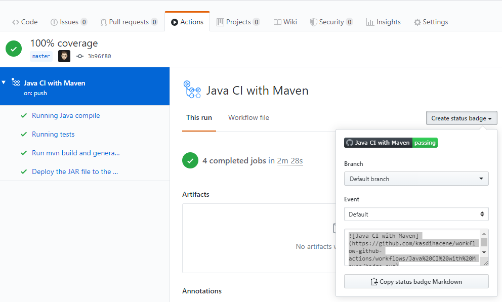Click the Insights bar graph icon

tap(370, 22)
